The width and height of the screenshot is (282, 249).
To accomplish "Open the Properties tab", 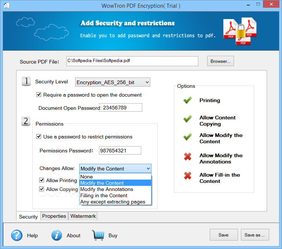I will [54, 216].
